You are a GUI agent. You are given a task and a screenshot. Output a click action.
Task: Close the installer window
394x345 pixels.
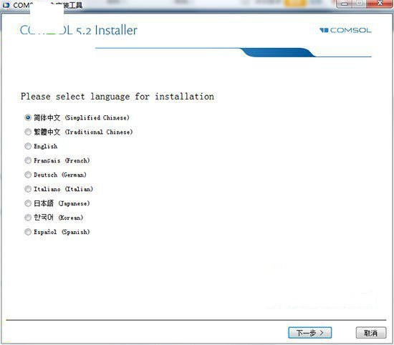point(380,4)
